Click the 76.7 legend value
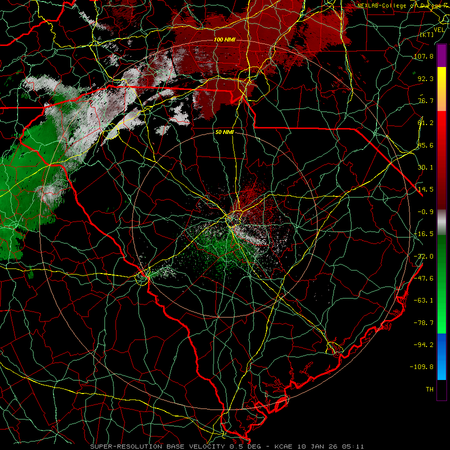Viewport: 450px width, 450px height. [425, 100]
